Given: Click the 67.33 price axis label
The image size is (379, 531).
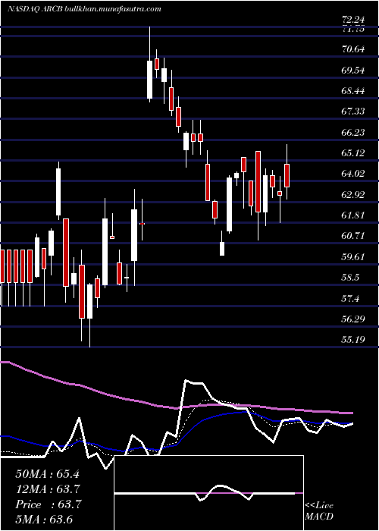Looking at the screenshot, I should click(353, 112).
